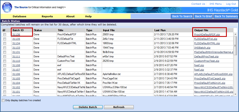Image resolution: width=239 pixels, height=112 pixels.
Task: Click Back To Brief button
Action: [x=203, y=17]
